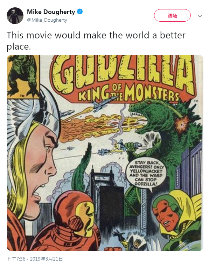209x263 pixels.
Task: Click the King of the Monsters subtitle
Action: pyautogui.click(x=129, y=94)
